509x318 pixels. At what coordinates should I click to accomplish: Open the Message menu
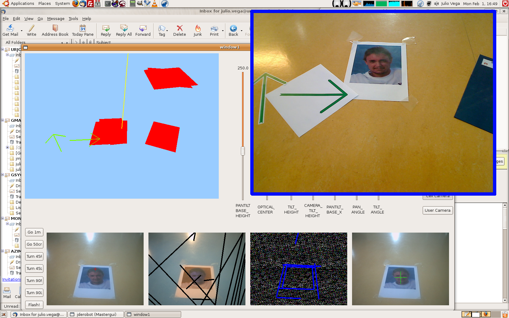56,18
